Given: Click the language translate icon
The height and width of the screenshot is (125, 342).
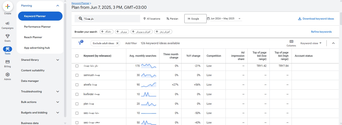Looking at the screenshot, I should point(168,19).
